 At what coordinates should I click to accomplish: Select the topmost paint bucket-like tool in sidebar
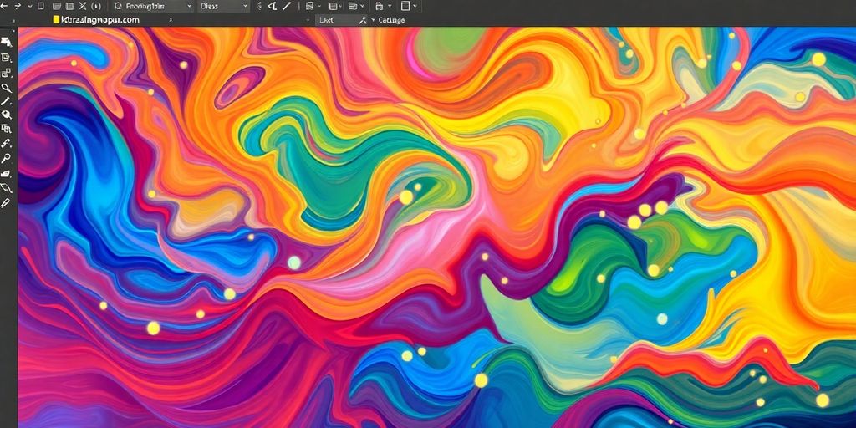tap(6, 43)
